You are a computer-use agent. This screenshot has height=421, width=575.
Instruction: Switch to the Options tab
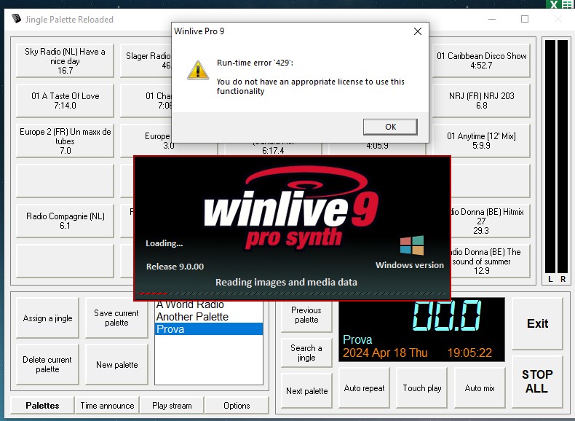pos(237,406)
